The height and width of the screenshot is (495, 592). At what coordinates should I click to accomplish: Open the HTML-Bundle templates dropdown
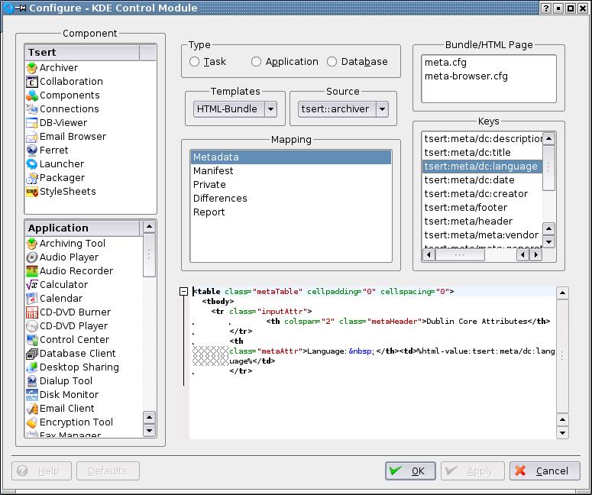pos(270,109)
